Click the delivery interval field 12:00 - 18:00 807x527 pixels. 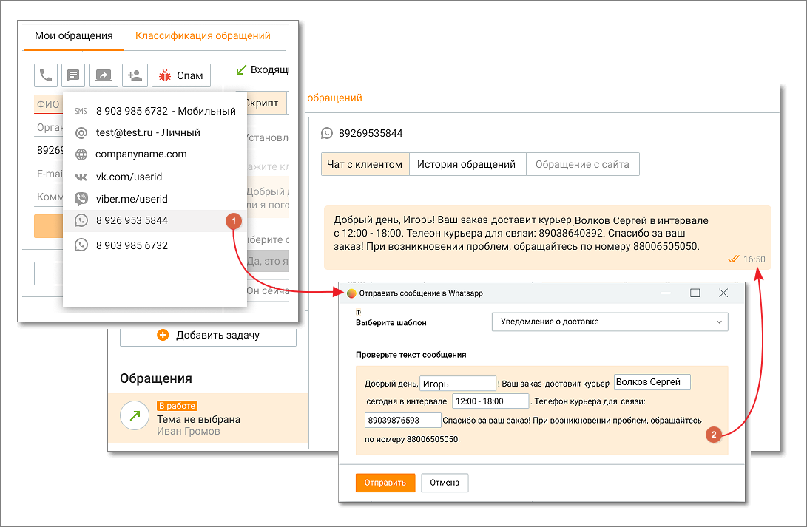pyautogui.click(x=490, y=401)
